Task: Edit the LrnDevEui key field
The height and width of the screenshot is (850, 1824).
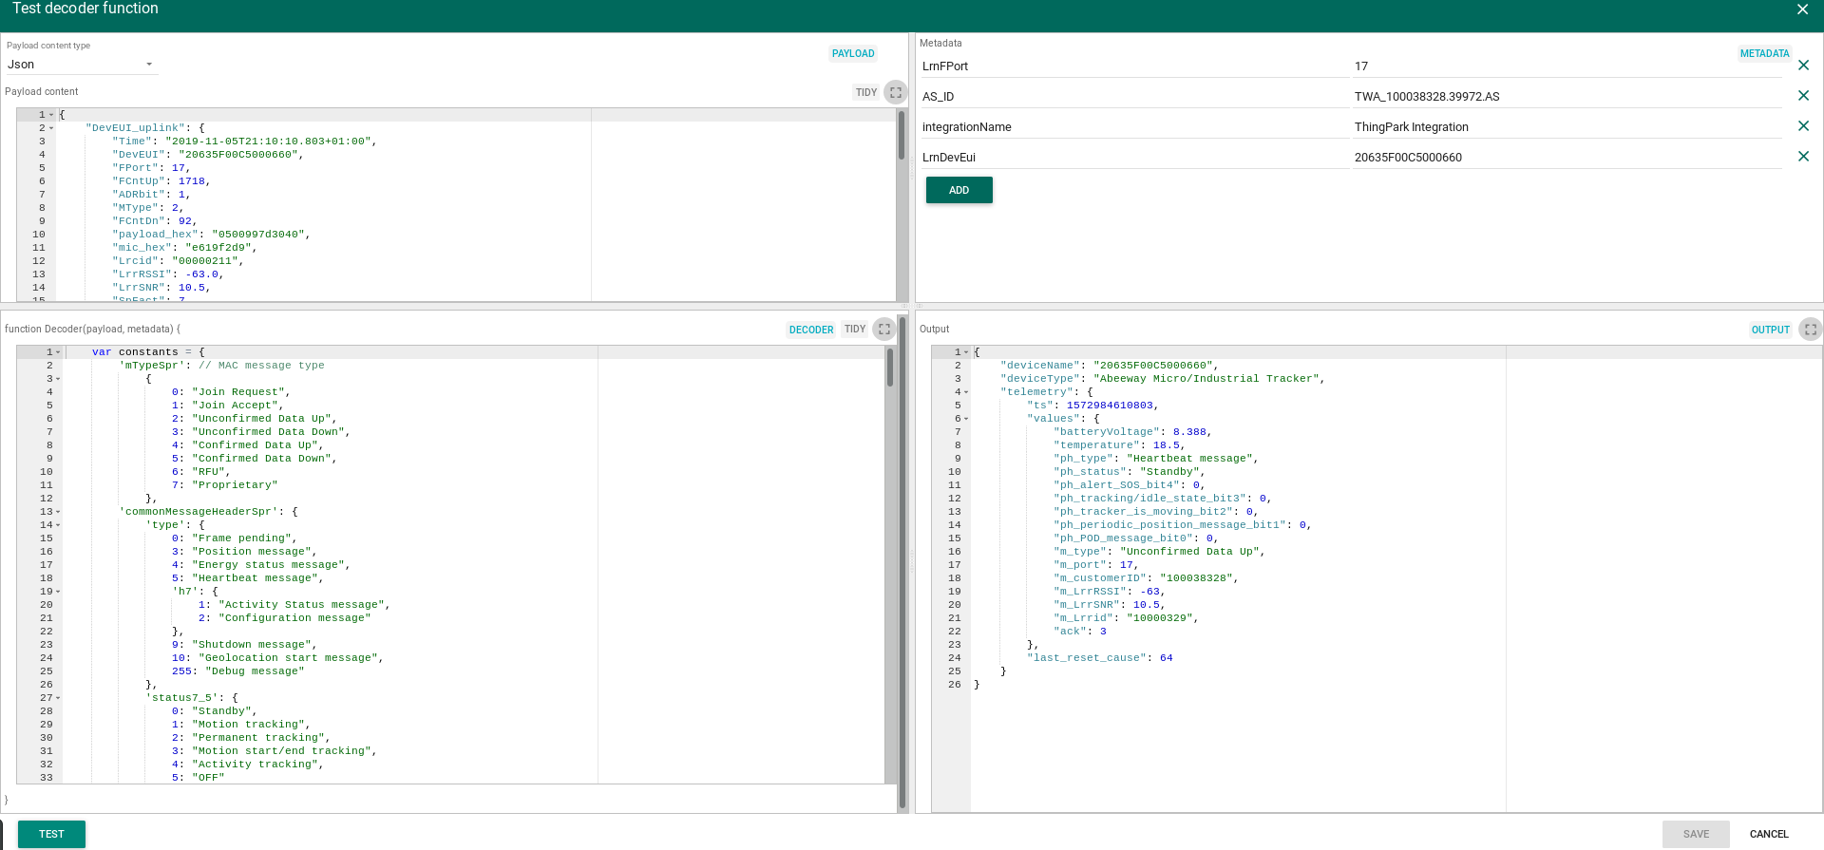Action: [x=1133, y=157]
